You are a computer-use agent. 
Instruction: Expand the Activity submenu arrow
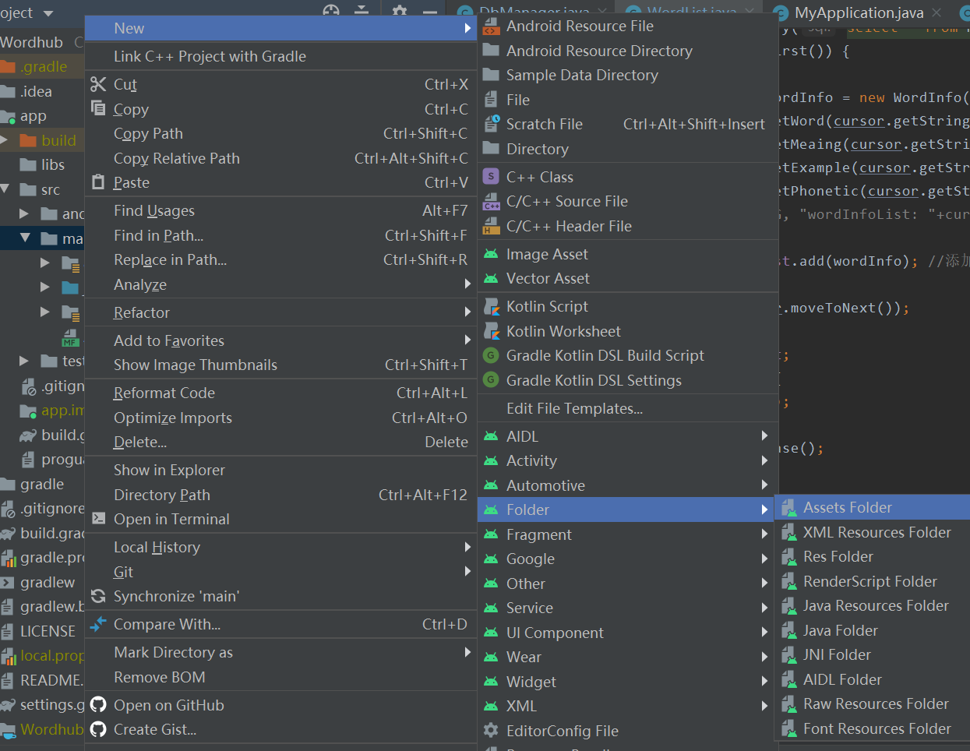[x=765, y=460]
